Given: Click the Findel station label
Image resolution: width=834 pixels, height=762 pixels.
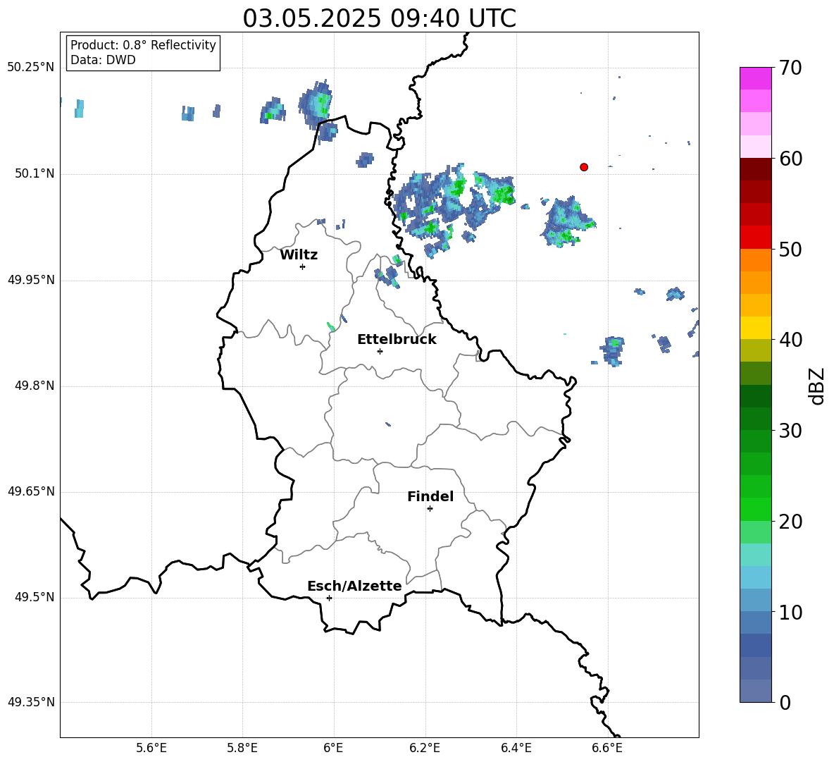Looking at the screenshot, I should [x=430, y=496].
